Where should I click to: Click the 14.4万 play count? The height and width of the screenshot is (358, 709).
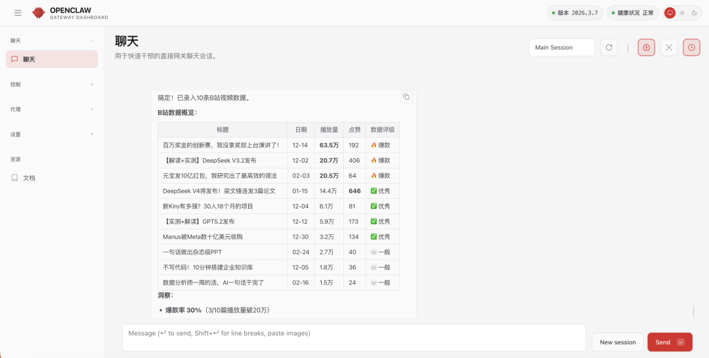(x=328, y=191)
